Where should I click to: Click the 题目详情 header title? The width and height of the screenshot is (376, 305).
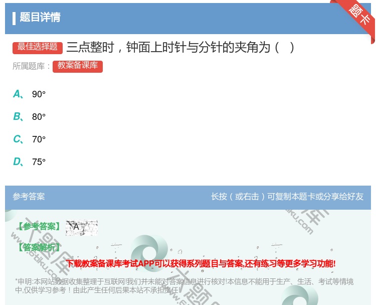tap(40, 18)
